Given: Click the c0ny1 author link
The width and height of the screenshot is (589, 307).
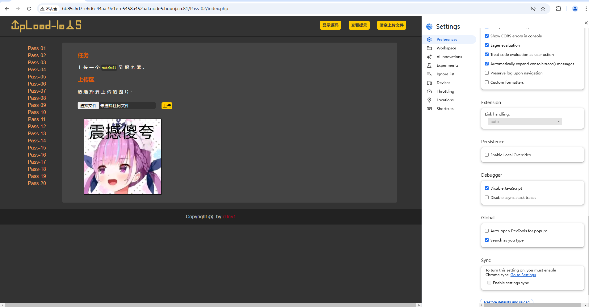Looking at the screenshot, I should (x=229, y=217).
